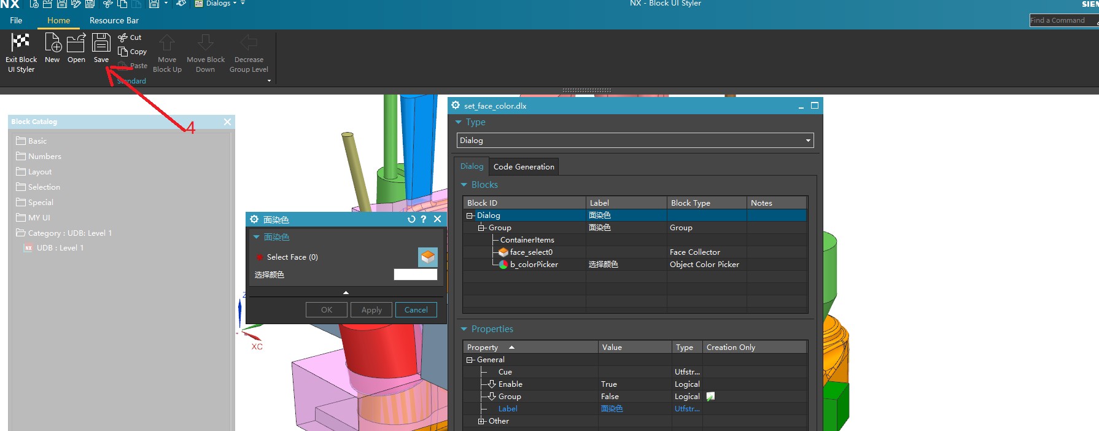Click the Open file icon
The width and height of the screenshot is (1099, 431).
coord(76,43)
